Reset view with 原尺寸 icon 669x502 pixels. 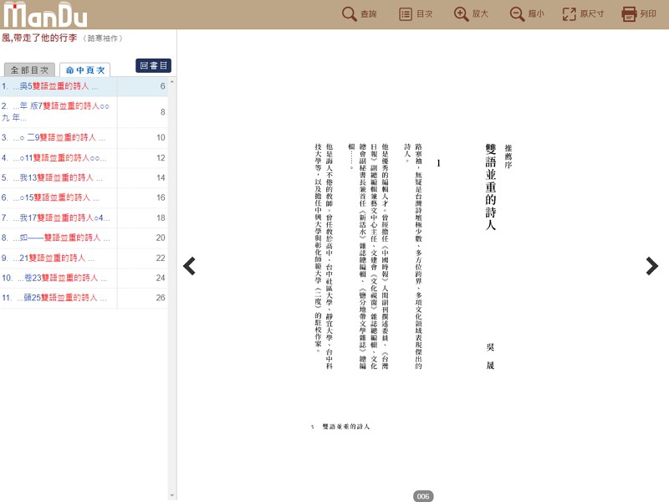click(x=569, y=14)
